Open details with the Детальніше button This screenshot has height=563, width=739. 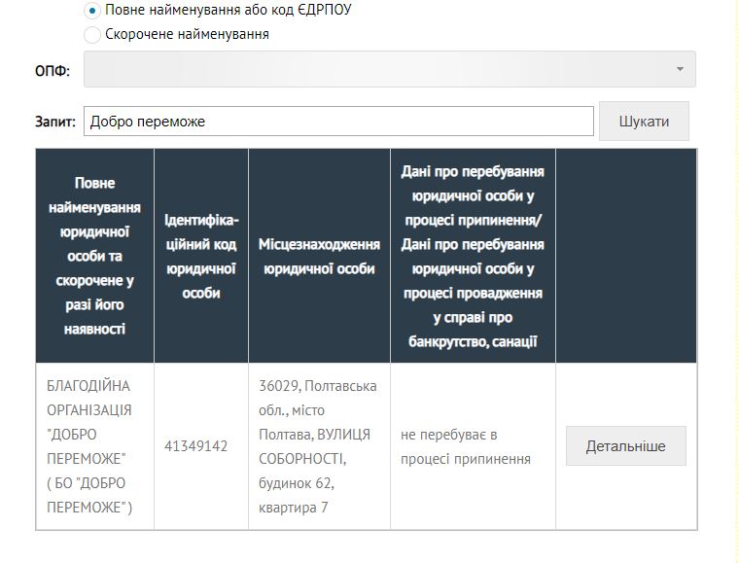[x=625, y=446]
